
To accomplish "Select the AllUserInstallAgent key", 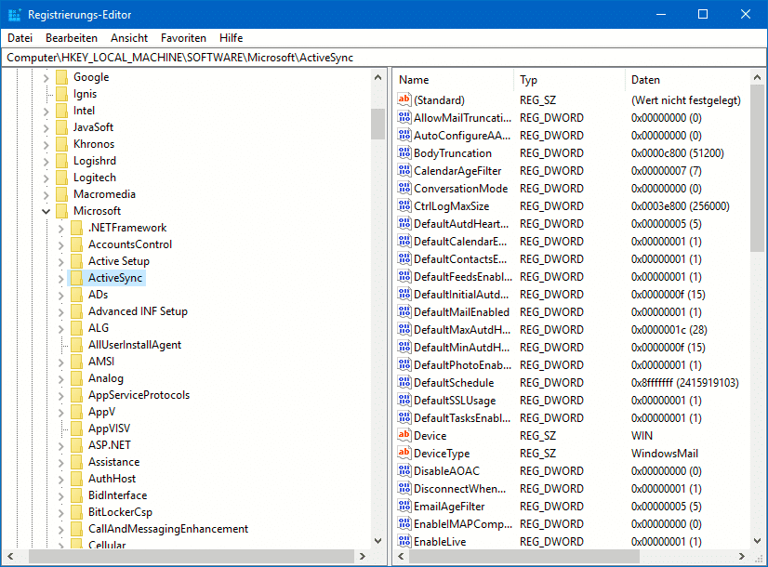I will coord(135,345).
